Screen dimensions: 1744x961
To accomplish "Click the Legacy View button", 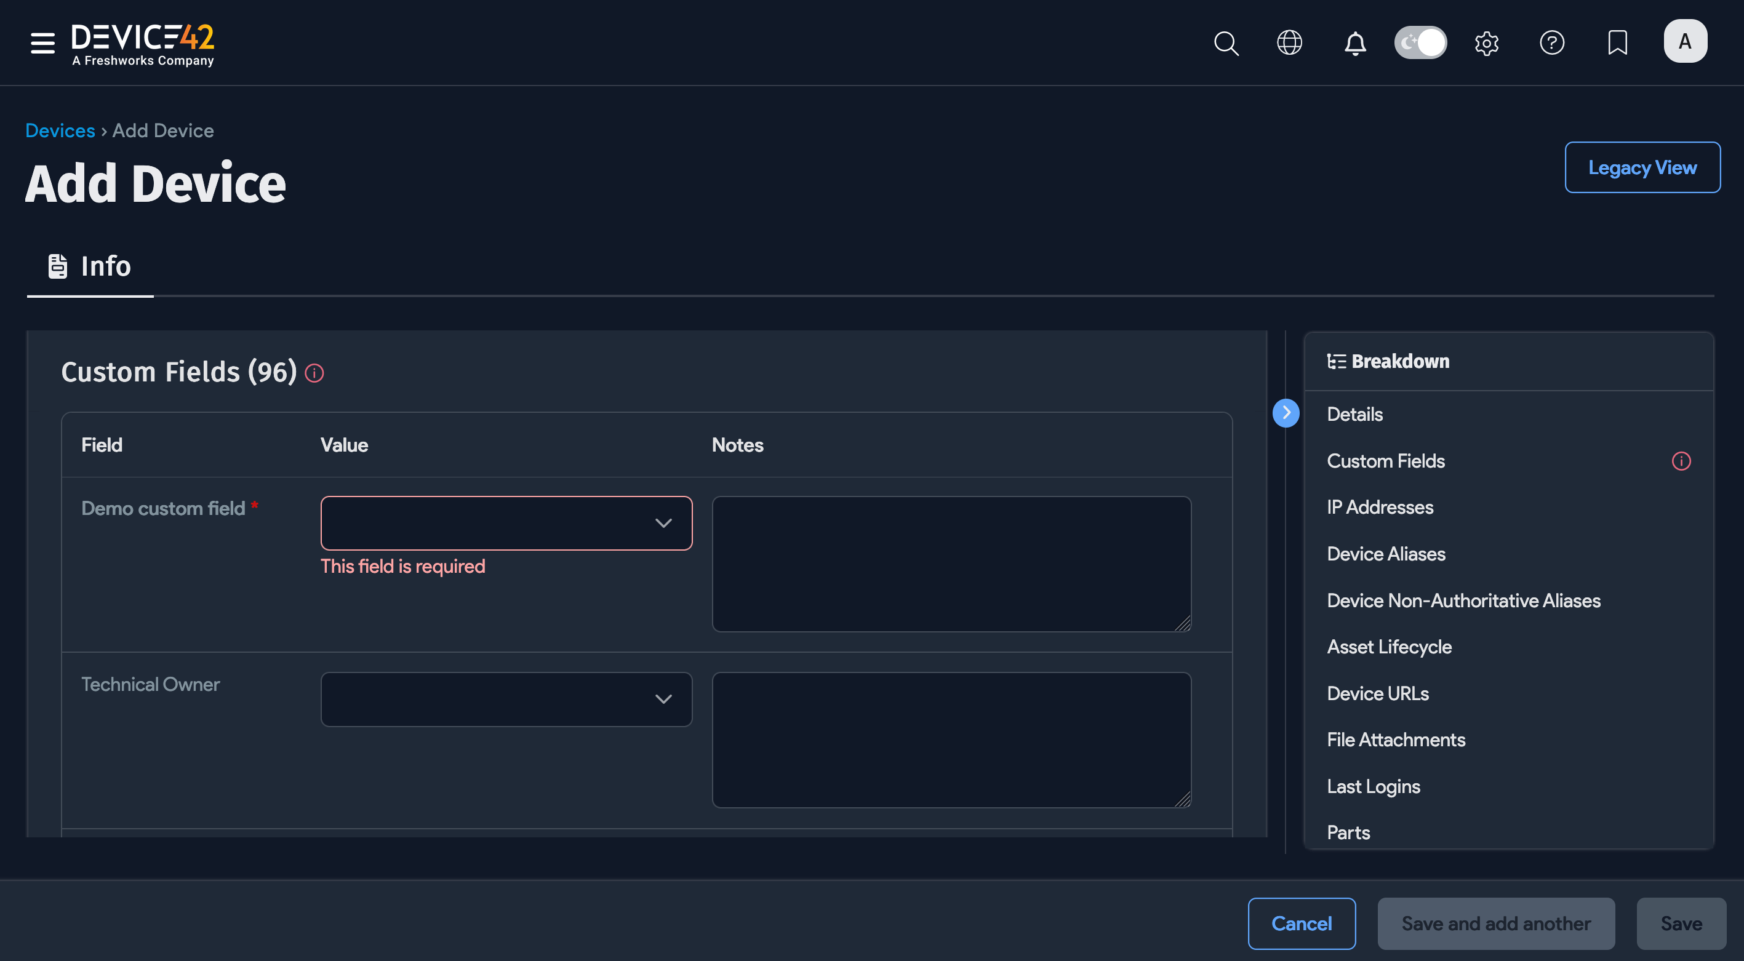I will (x=1642, y=167).
